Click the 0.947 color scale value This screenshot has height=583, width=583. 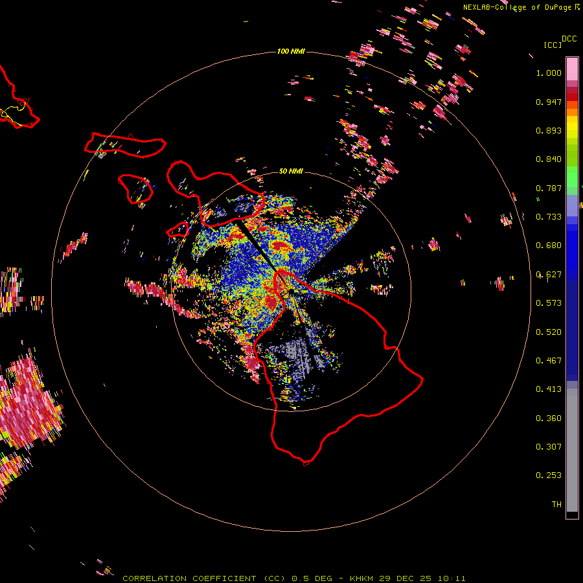click(x=549, y=102)
